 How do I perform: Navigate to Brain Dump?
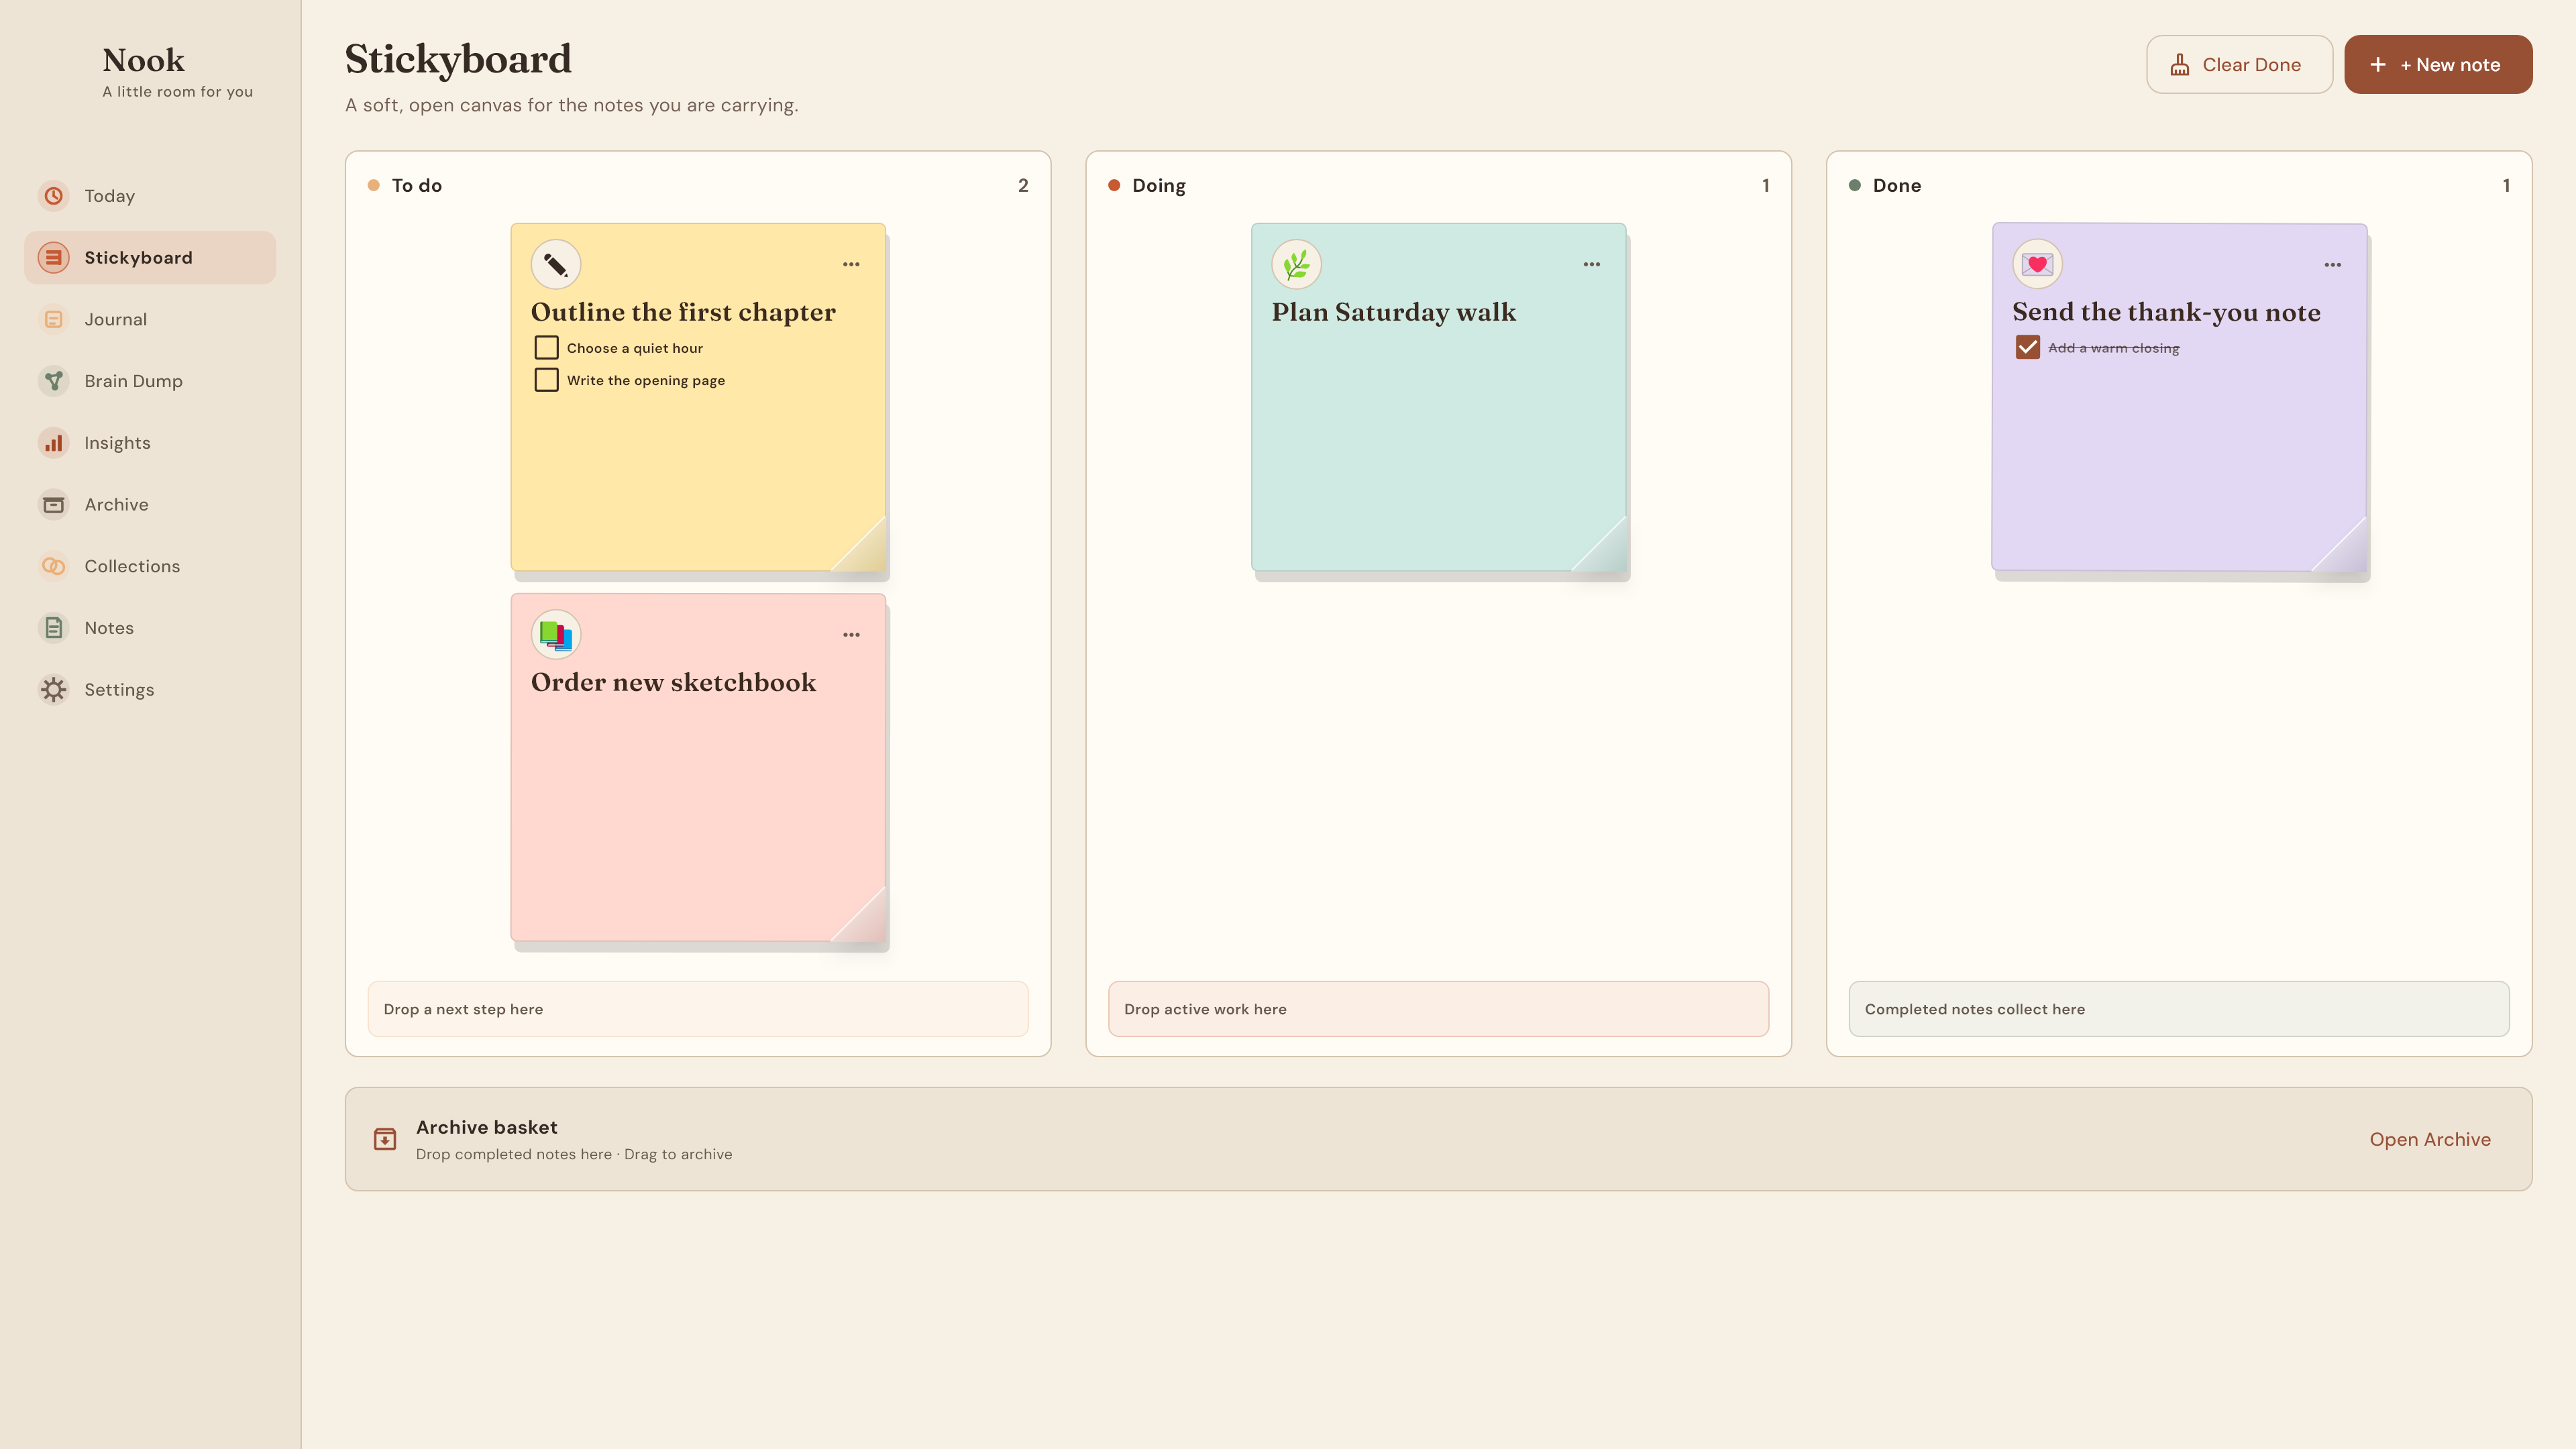(150, 381)
